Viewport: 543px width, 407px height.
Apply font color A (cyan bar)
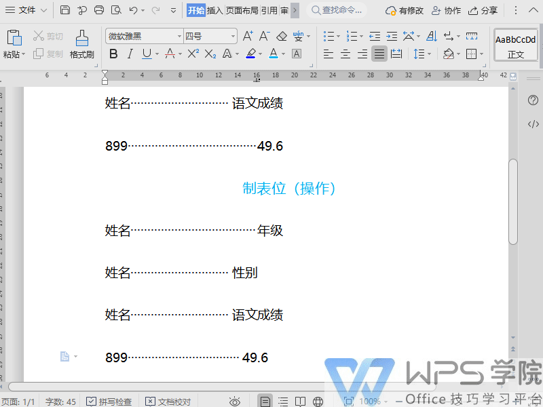point(274,54)
